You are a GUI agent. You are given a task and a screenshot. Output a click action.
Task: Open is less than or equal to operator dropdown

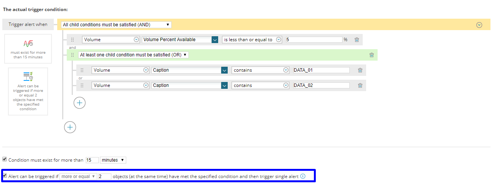(x=252, y=40)
